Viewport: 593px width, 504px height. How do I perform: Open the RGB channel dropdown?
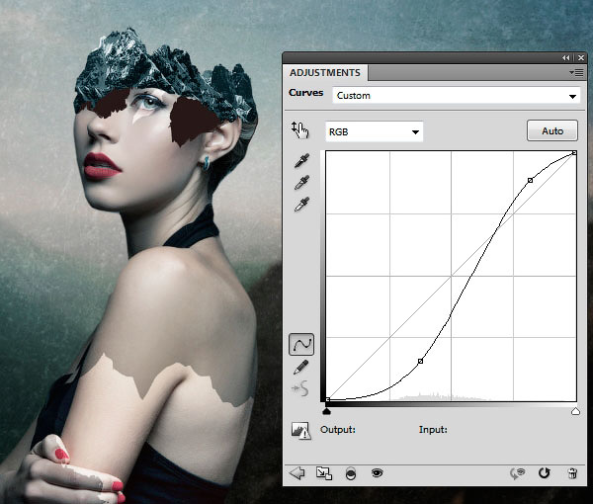[x=374, y=132]
